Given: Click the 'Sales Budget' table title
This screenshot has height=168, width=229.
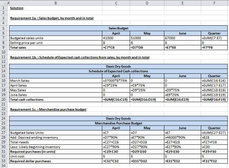Looking at the screenshot, I should pos(118,28).
